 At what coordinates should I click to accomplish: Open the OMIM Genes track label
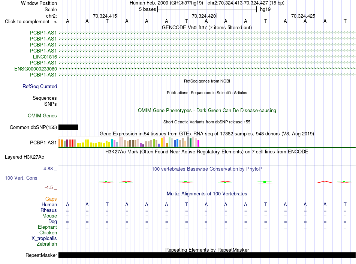42,115
